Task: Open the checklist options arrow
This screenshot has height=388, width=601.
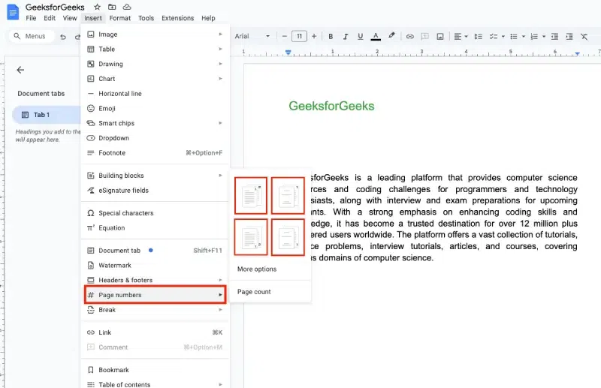Action: tap(503, 37)
